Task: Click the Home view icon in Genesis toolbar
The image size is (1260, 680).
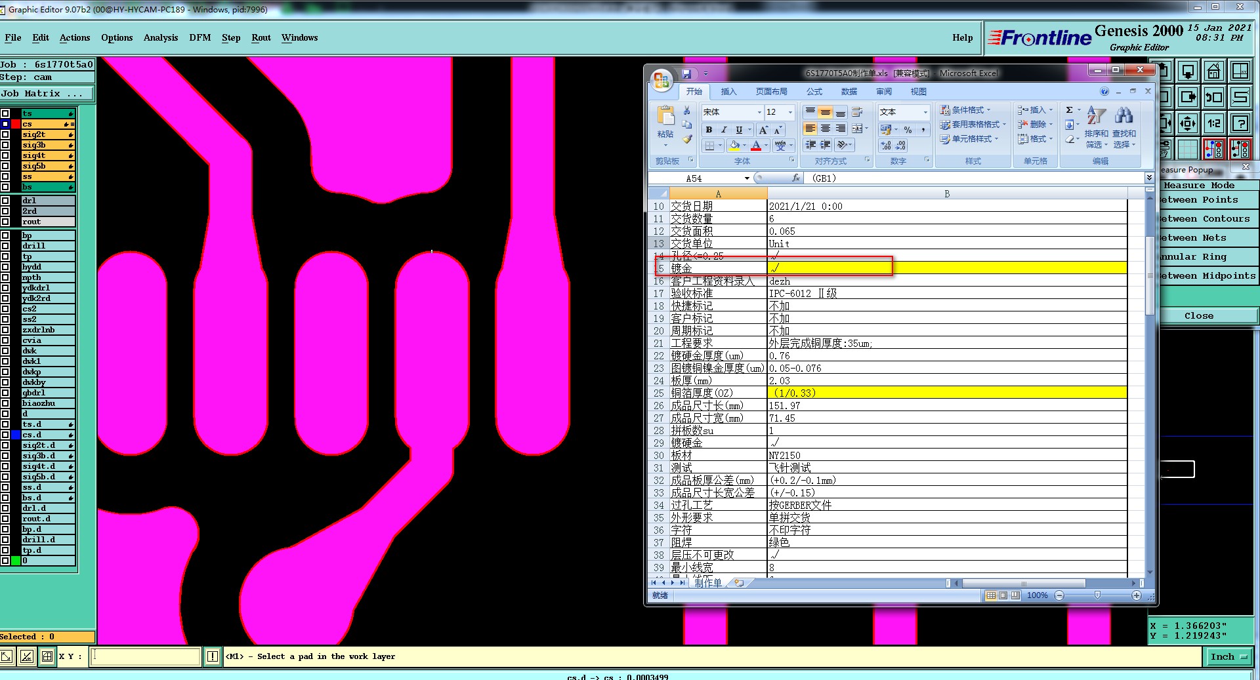Action: (1214, 71)
